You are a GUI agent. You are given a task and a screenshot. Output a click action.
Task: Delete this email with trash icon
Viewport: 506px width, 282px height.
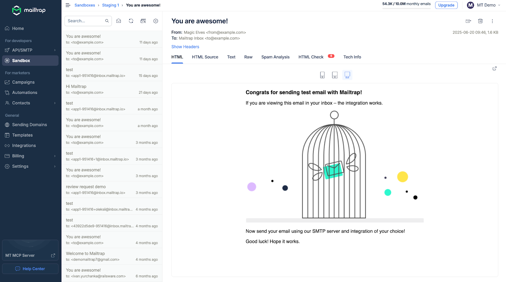click(480, 21)
